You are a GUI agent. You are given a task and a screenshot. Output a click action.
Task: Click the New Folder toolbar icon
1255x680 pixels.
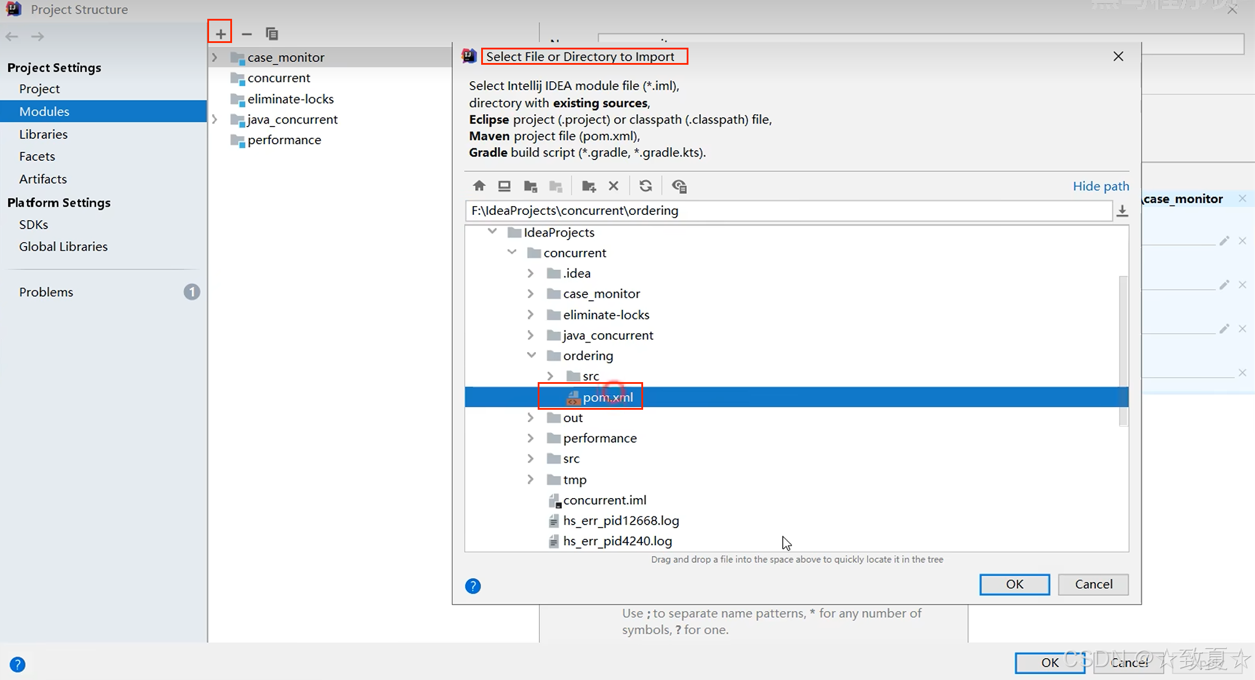588,186
